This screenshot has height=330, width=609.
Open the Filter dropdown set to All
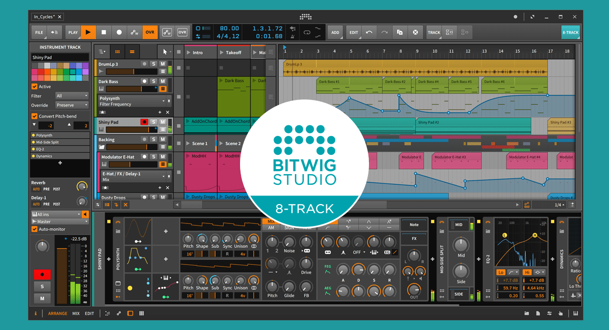(72, 96)
